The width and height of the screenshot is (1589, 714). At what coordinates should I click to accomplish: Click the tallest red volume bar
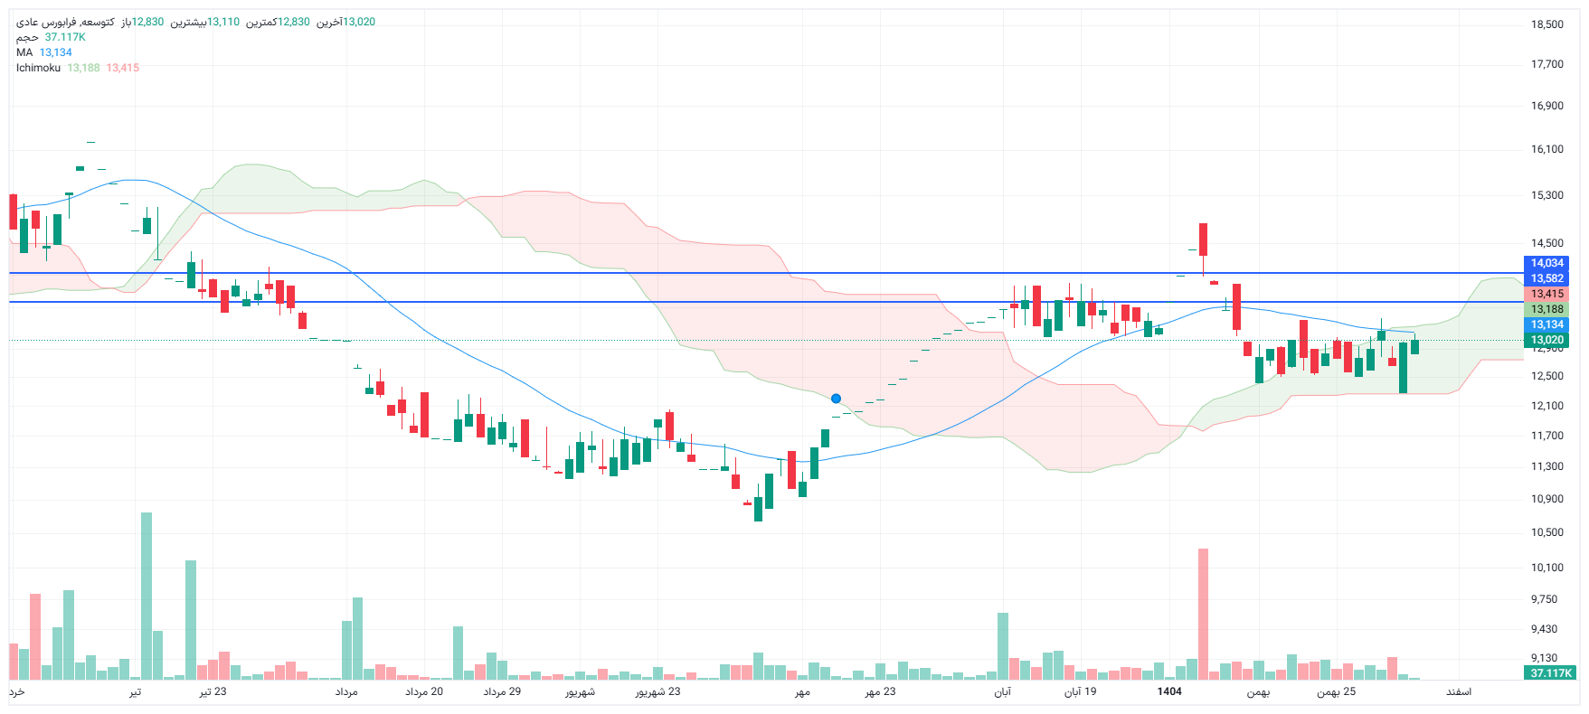1203,615
